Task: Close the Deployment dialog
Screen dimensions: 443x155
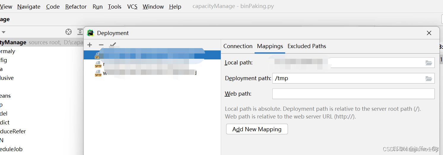Action: pos(429,33)
